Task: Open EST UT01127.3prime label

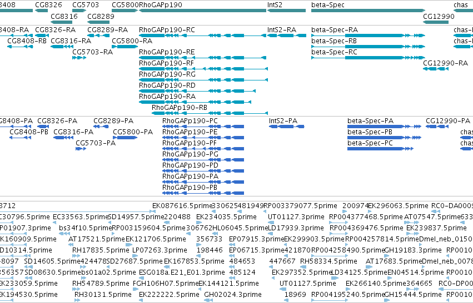Action: [x=296, y=217]
